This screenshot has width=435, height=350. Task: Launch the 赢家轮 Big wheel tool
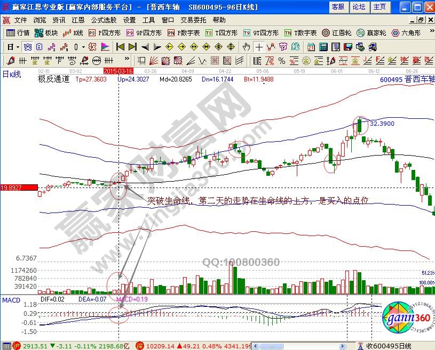[371, 33]
